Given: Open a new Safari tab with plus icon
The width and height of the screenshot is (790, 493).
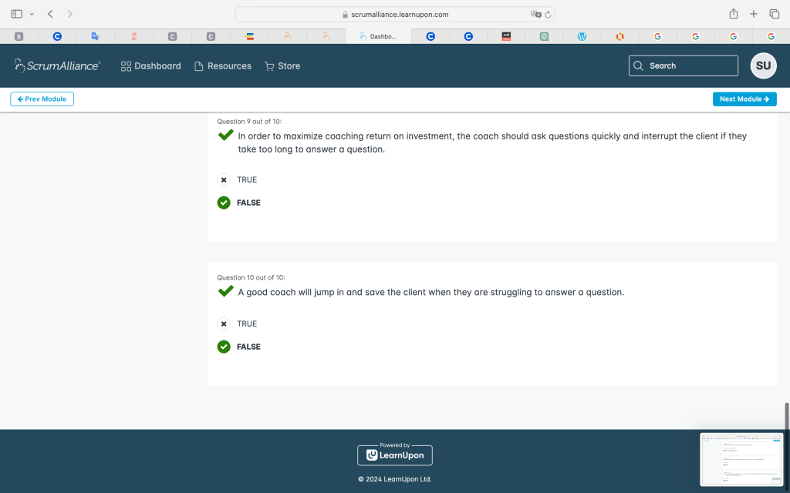Looking at the screenshot, I should coord(754,14).
